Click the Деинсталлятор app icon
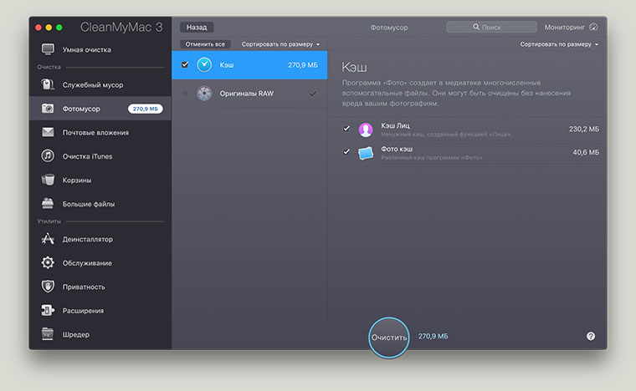Viewport: 636px width, 391px height. click(48, 239)
